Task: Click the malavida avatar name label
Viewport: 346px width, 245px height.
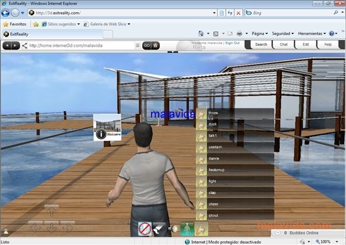Action: coord(172,114)
